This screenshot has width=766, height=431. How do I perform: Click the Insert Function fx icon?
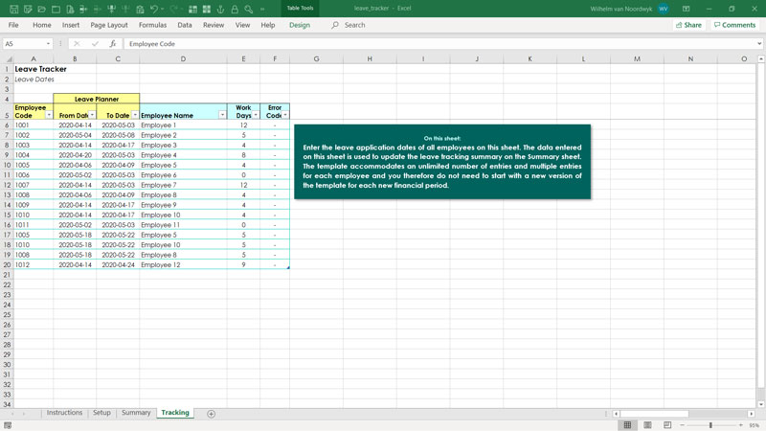click(113, 43)
